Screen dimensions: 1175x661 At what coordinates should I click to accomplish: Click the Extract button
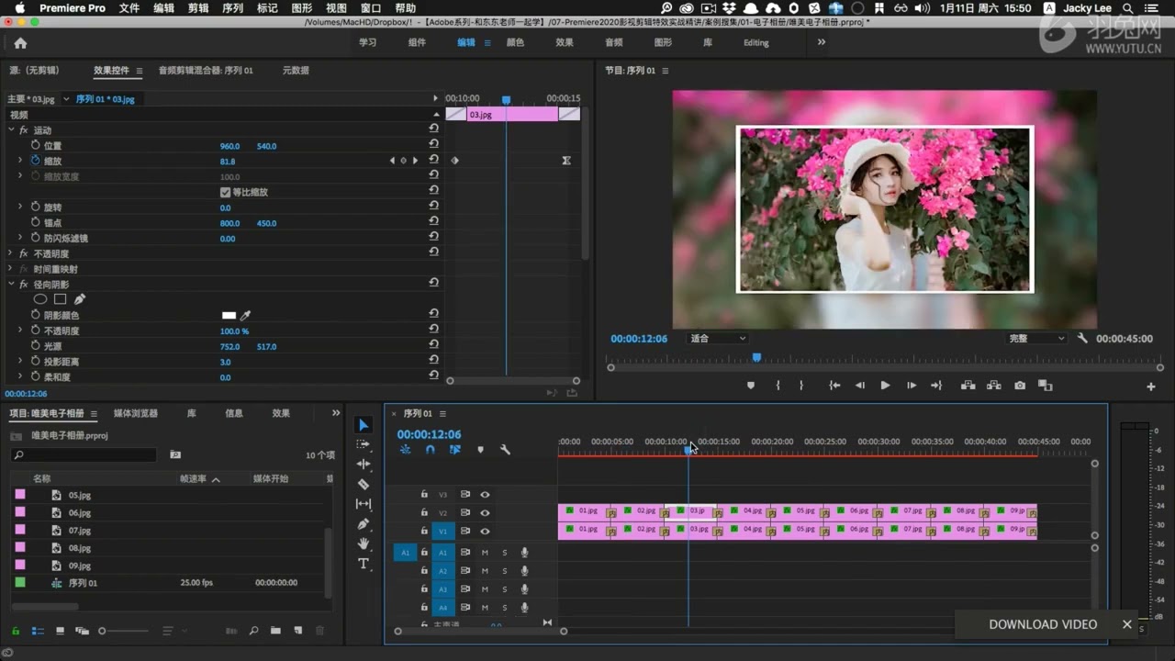993,386
